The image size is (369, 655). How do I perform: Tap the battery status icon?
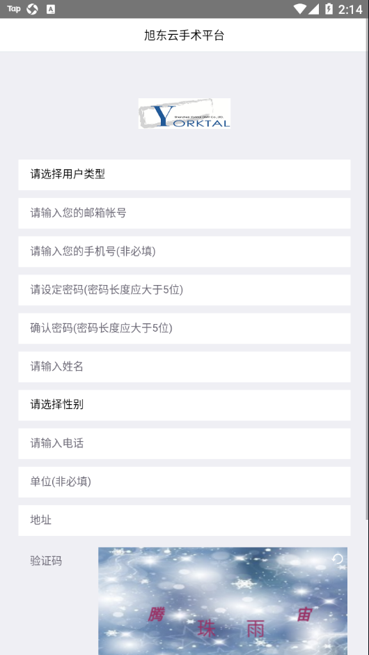coord(329,9)
